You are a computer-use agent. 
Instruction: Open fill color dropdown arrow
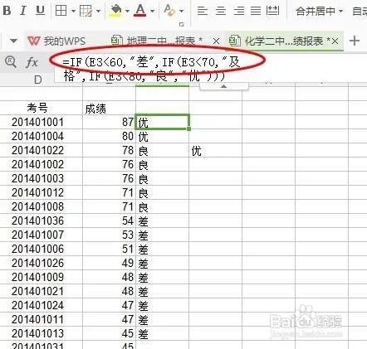(x=127, y=11)
